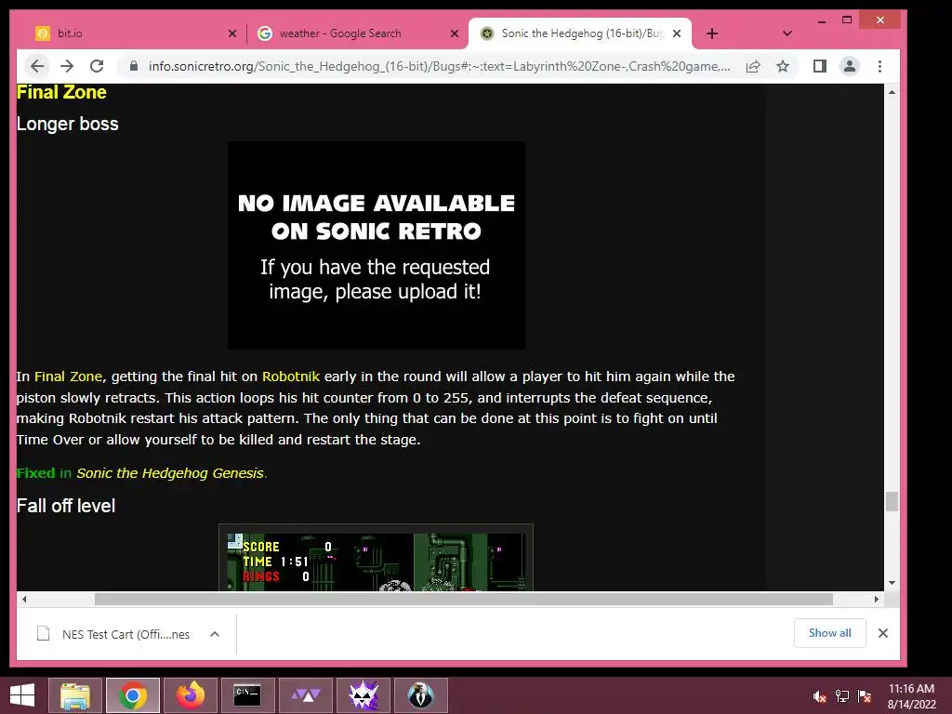Image resolution: width=952 pixels, height=714 pixels.
Task: Click the horizontal scroll left arrow
Action: point(24,600)
